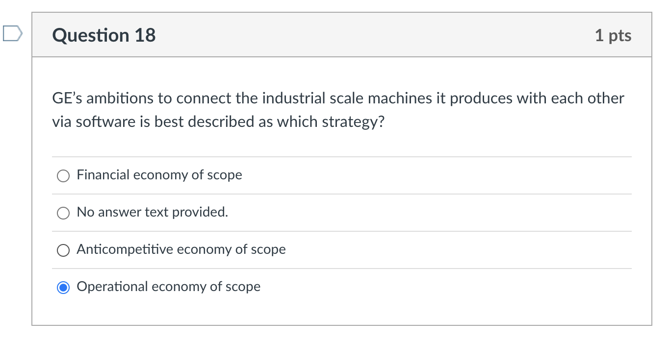Click the word 'Anticompetitive' in the third option

[125, 249]
